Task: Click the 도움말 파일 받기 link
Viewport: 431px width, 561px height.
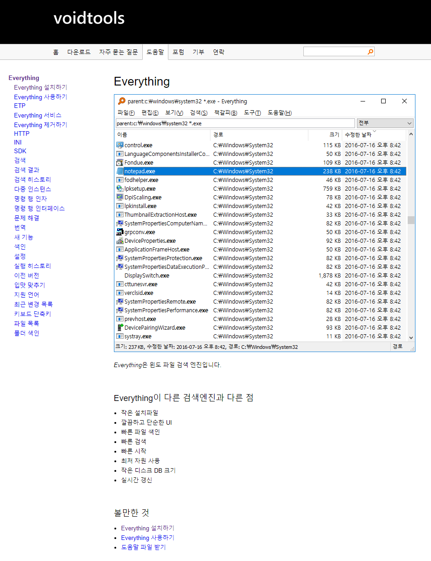Action: (x=143, y=547)
